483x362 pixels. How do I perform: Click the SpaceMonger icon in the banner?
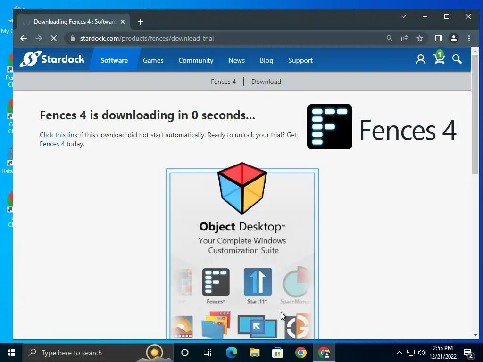click(296, 282)
